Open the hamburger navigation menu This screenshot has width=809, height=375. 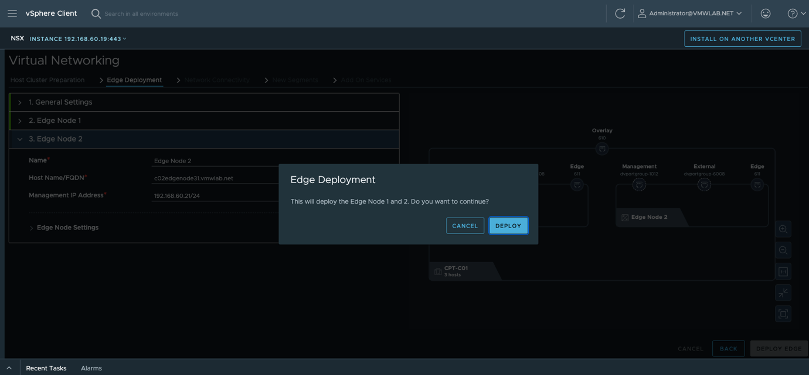click(x=12, y=13)
